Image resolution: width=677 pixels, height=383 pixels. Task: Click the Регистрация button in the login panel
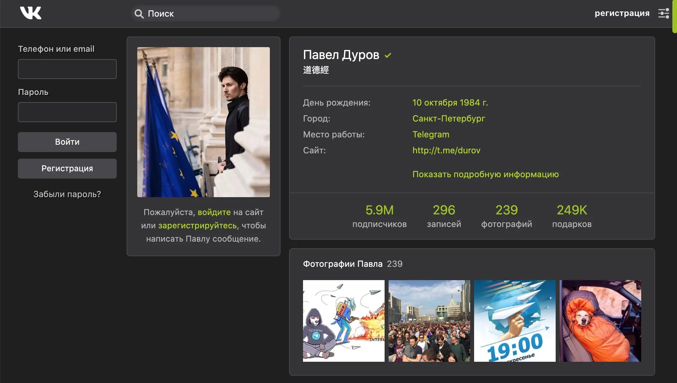67,169
